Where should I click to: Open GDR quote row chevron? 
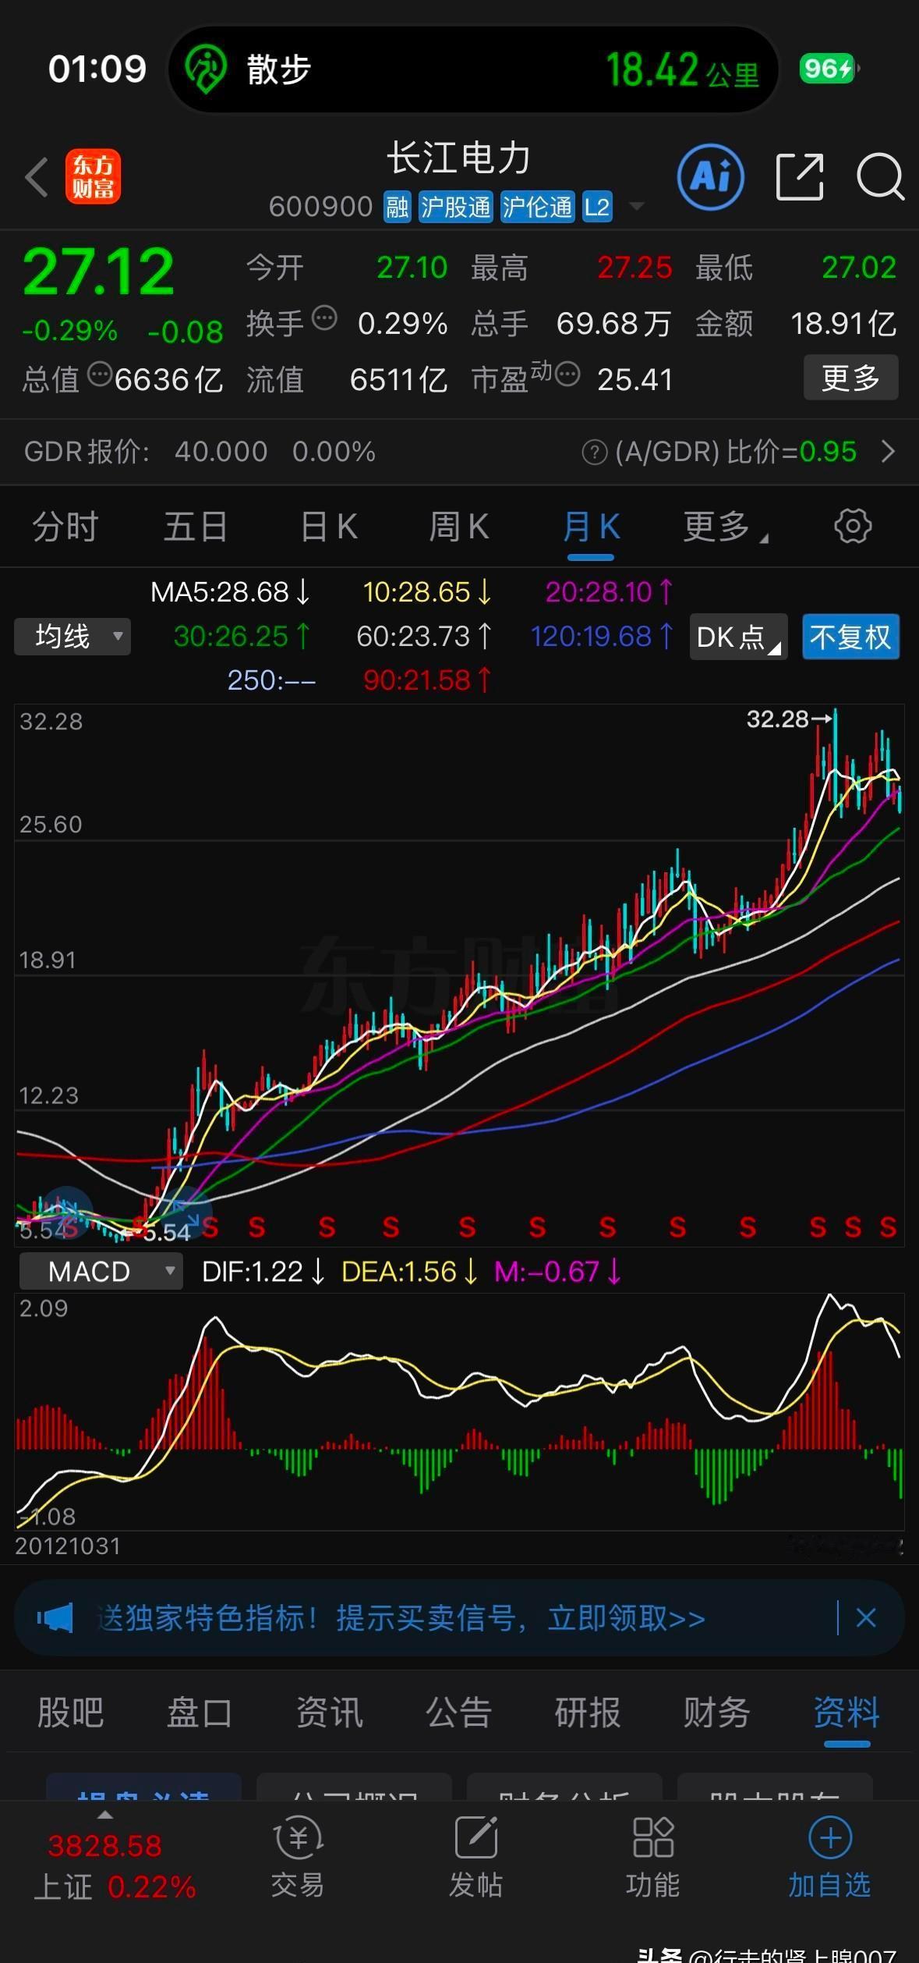pyautogui.click(x=888, y=451)
